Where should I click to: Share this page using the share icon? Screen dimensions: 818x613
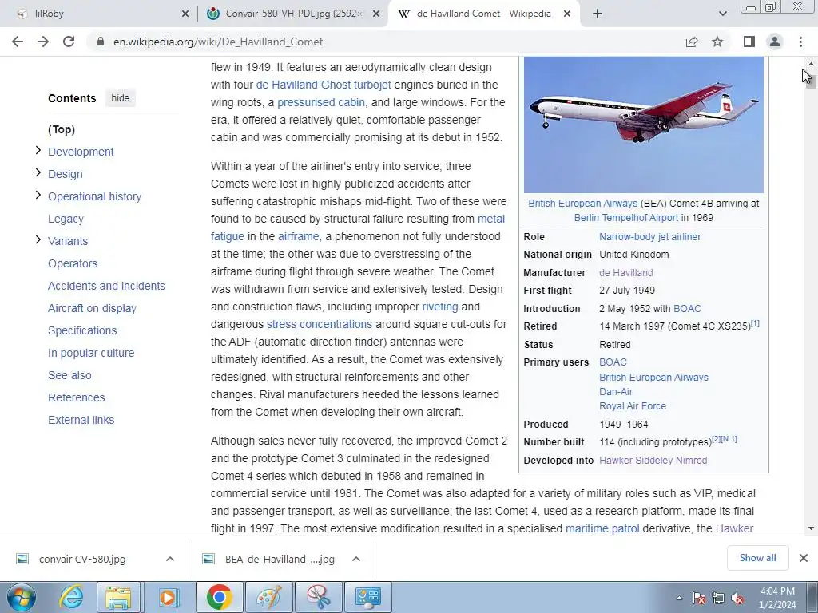692,42
